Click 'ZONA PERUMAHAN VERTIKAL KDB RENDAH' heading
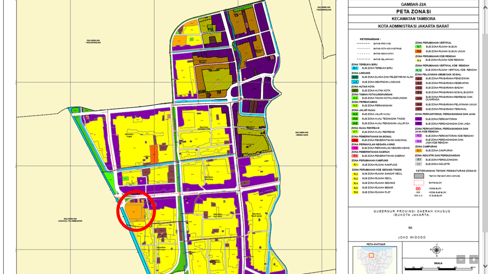Screen dimensions: 488x274 coord(442,65)
